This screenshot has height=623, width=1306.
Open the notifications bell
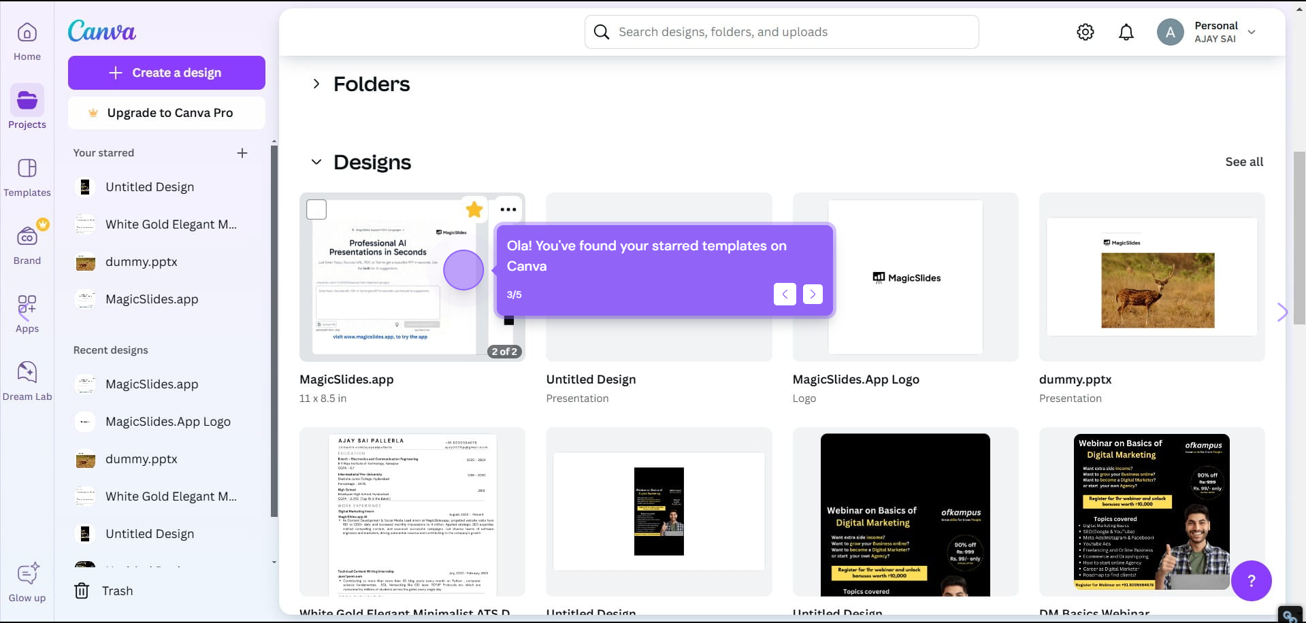[x=1126, y=32]
